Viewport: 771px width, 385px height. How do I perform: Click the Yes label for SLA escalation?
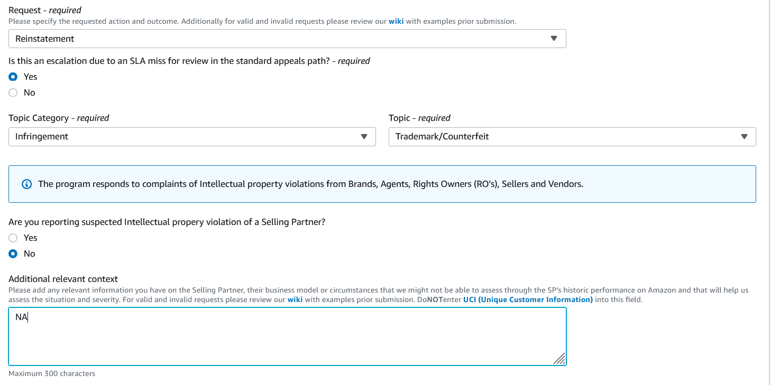tap(31, 77)
